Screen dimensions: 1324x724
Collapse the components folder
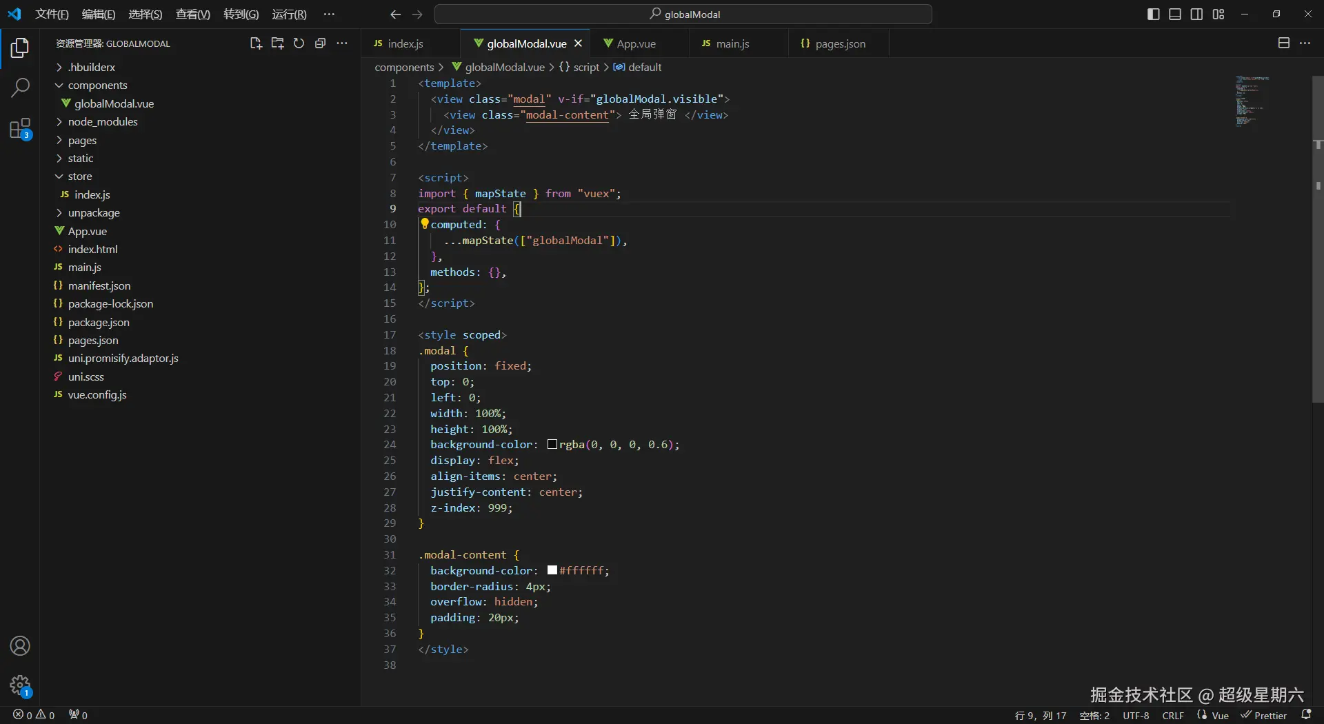pyautogui.click(x=97, y=86)
